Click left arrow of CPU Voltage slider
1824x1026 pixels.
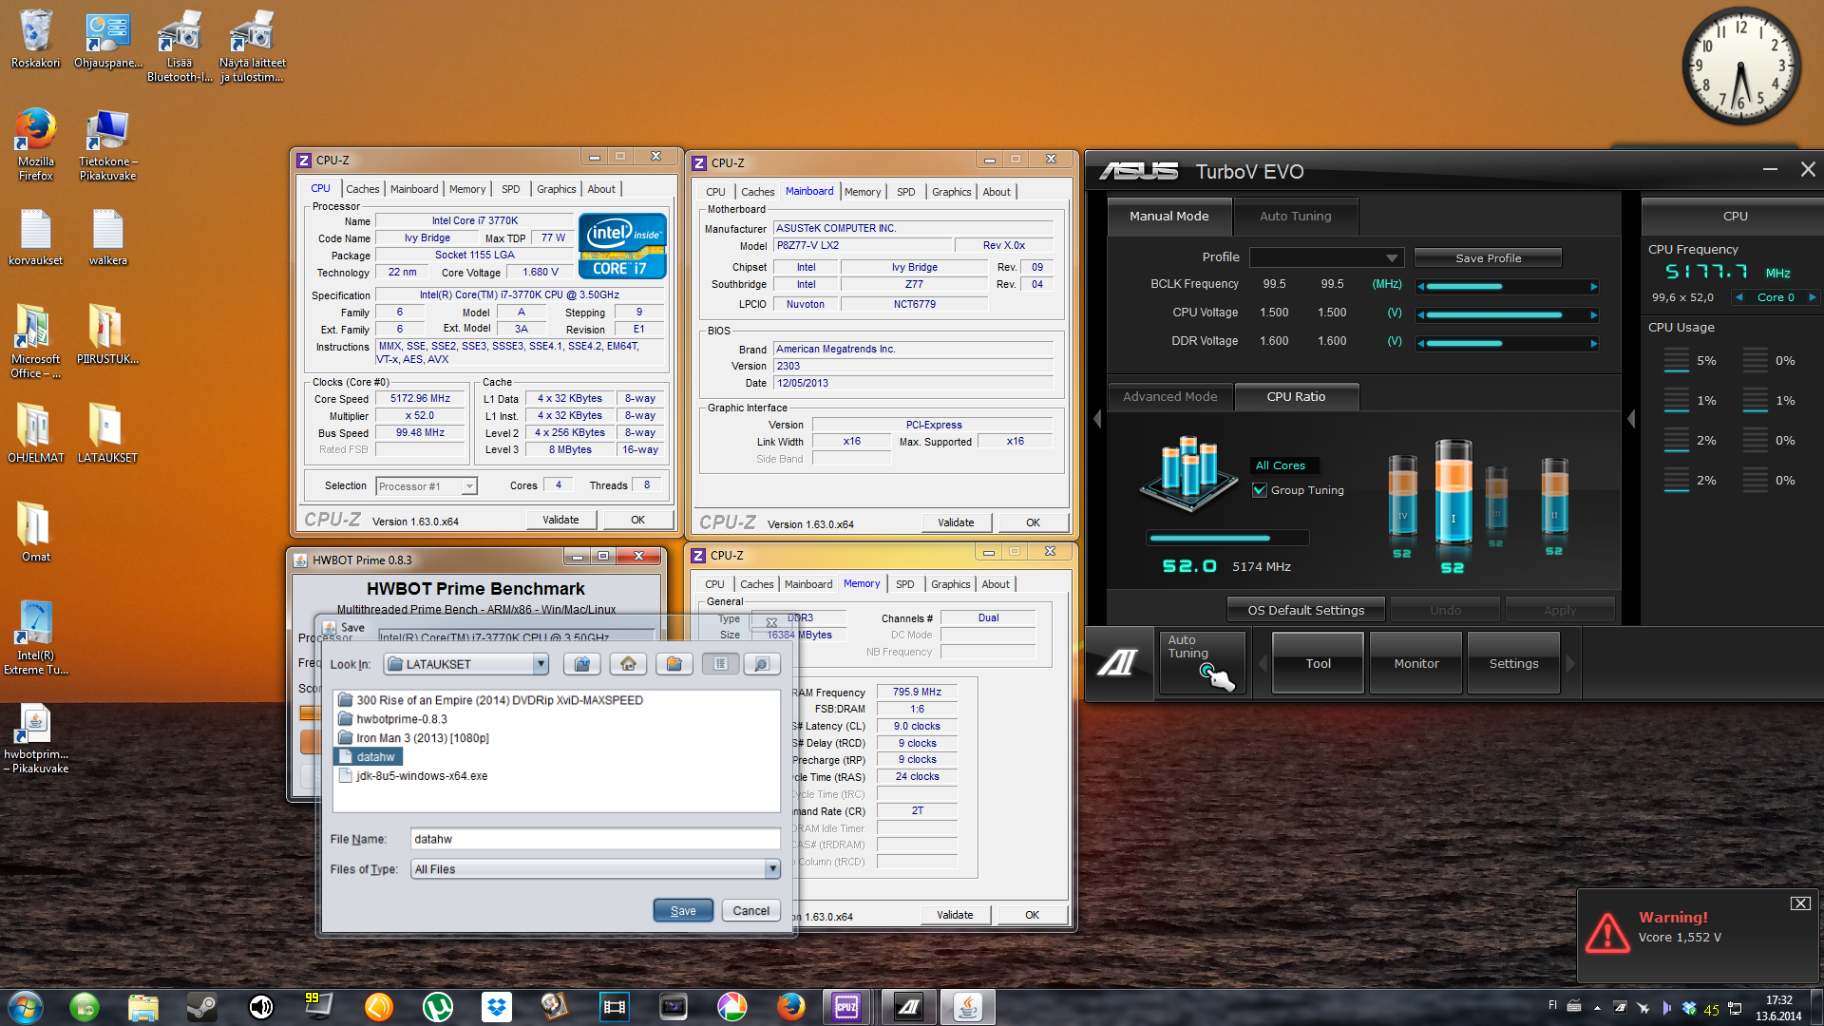click(x=1420, y=314)
